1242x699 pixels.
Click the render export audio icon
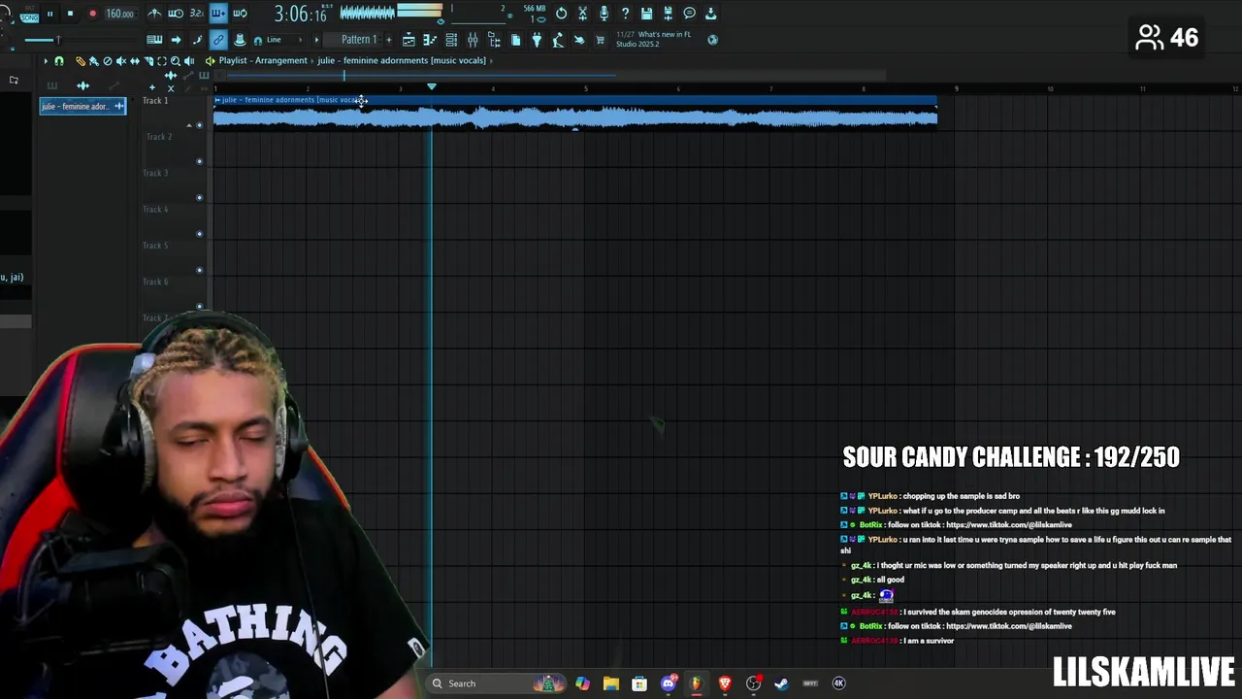coord(668,14)
